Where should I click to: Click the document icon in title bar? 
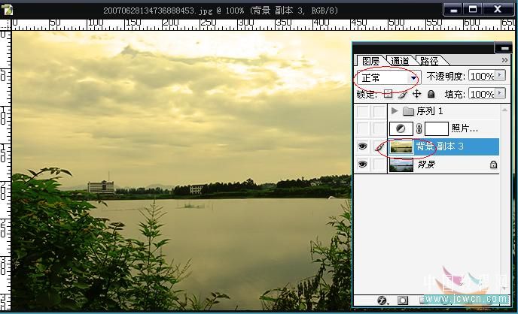7,10
